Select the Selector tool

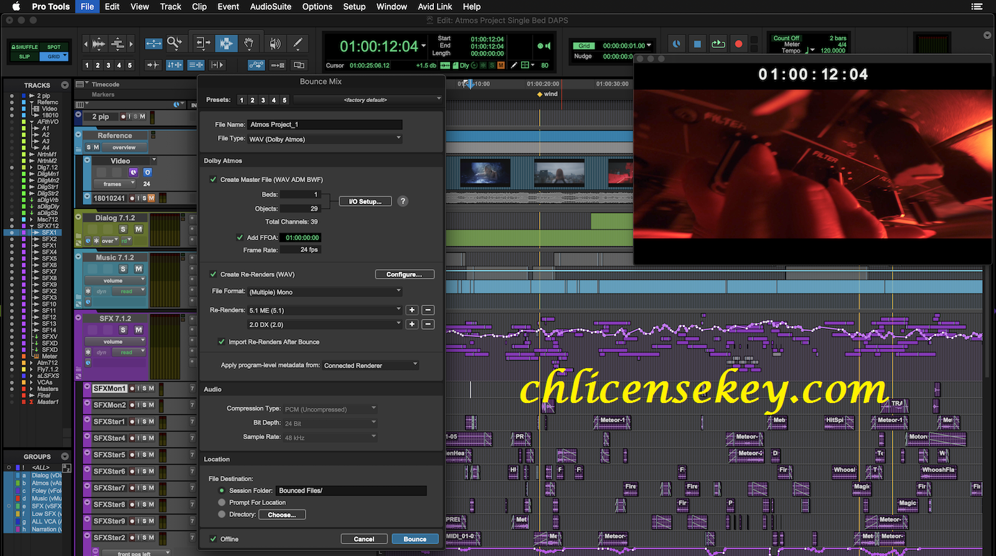[226, 44]
